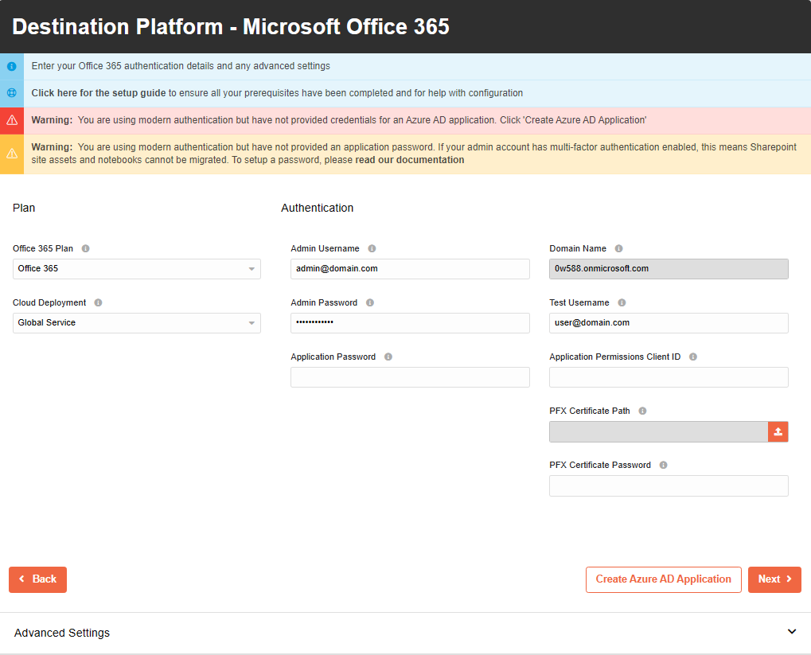Click the yellow warning triangle icon

click(x=12, y=154)
